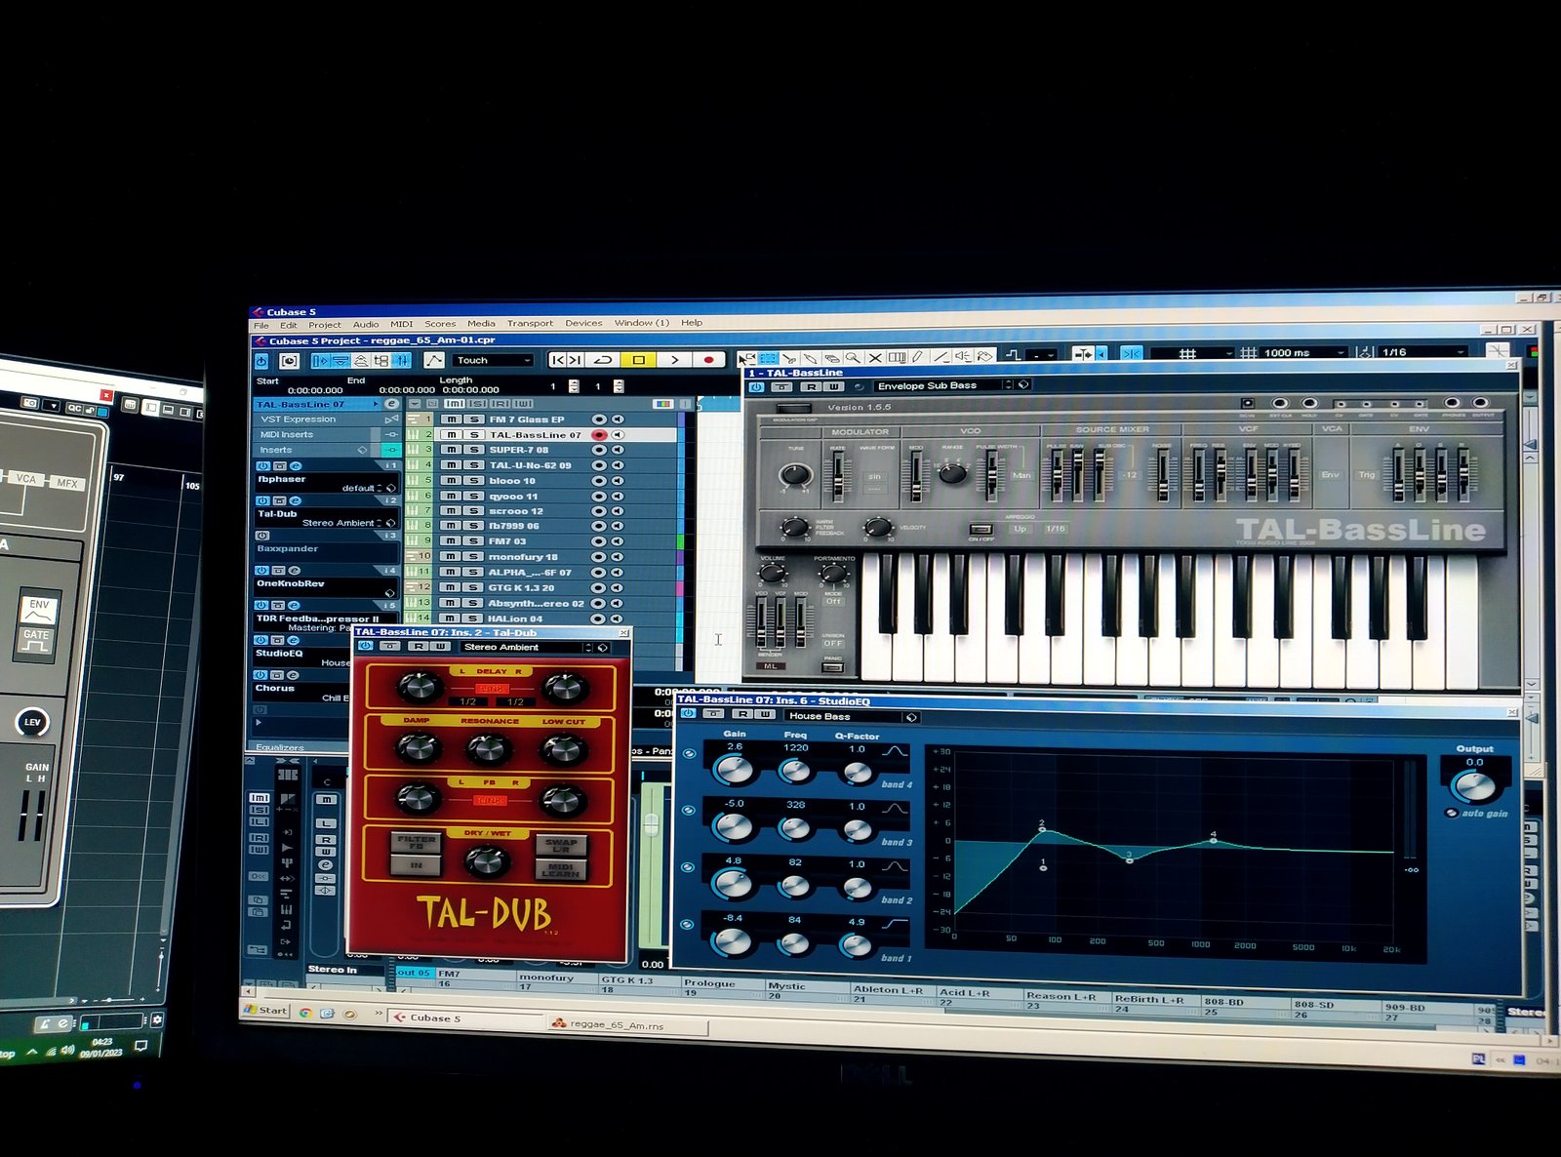Screen dimensions: 1561x1157
Task: Select the Range Selection tool
Action: [768, 358]
